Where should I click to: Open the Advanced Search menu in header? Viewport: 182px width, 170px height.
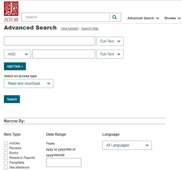pos(143,18)
